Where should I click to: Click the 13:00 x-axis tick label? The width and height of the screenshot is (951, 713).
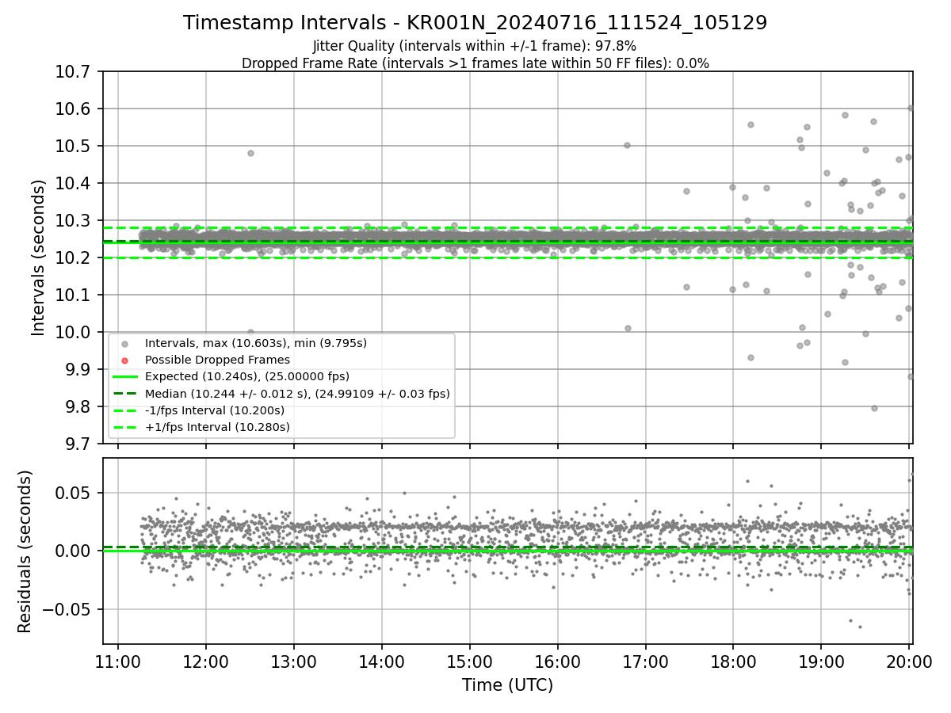click(294, 662)
